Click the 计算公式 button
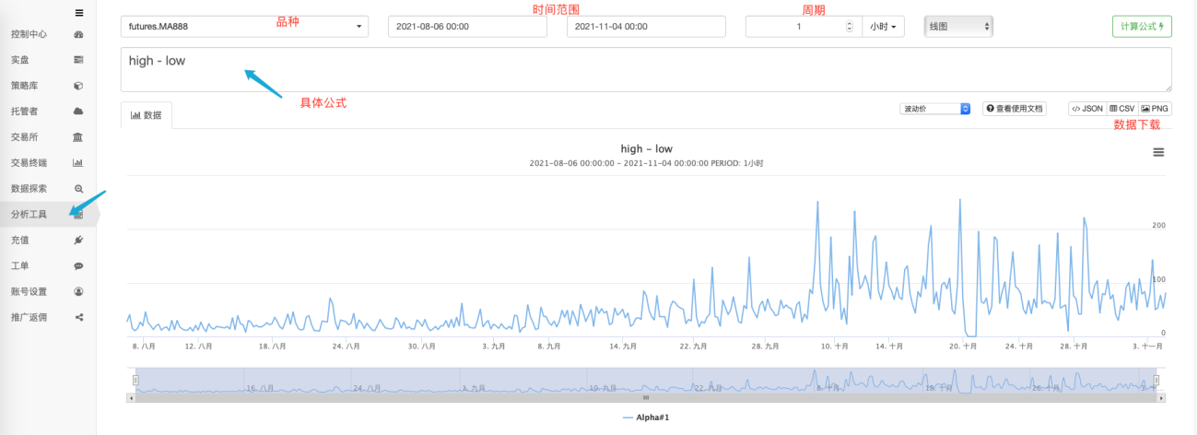The height and width of the screenshot is (435, 1198). click(1142, 27)
